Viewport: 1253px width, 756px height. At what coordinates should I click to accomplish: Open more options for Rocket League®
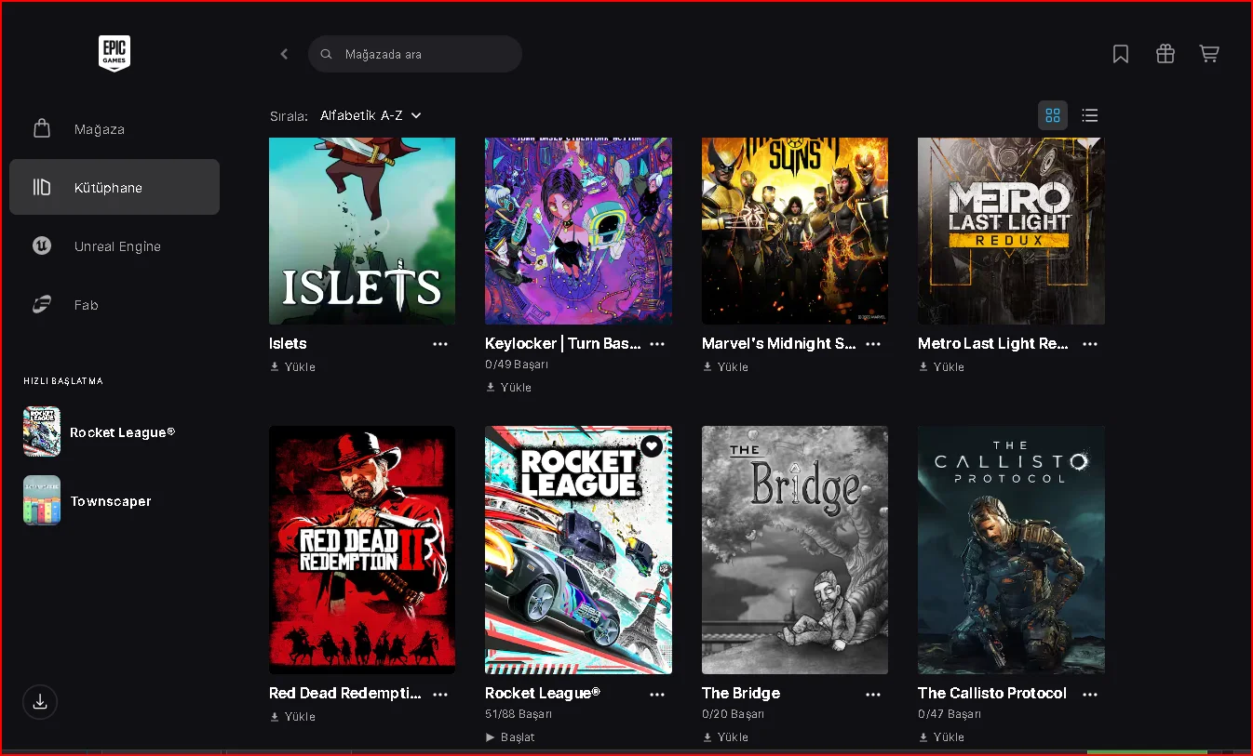coord(657,694)
